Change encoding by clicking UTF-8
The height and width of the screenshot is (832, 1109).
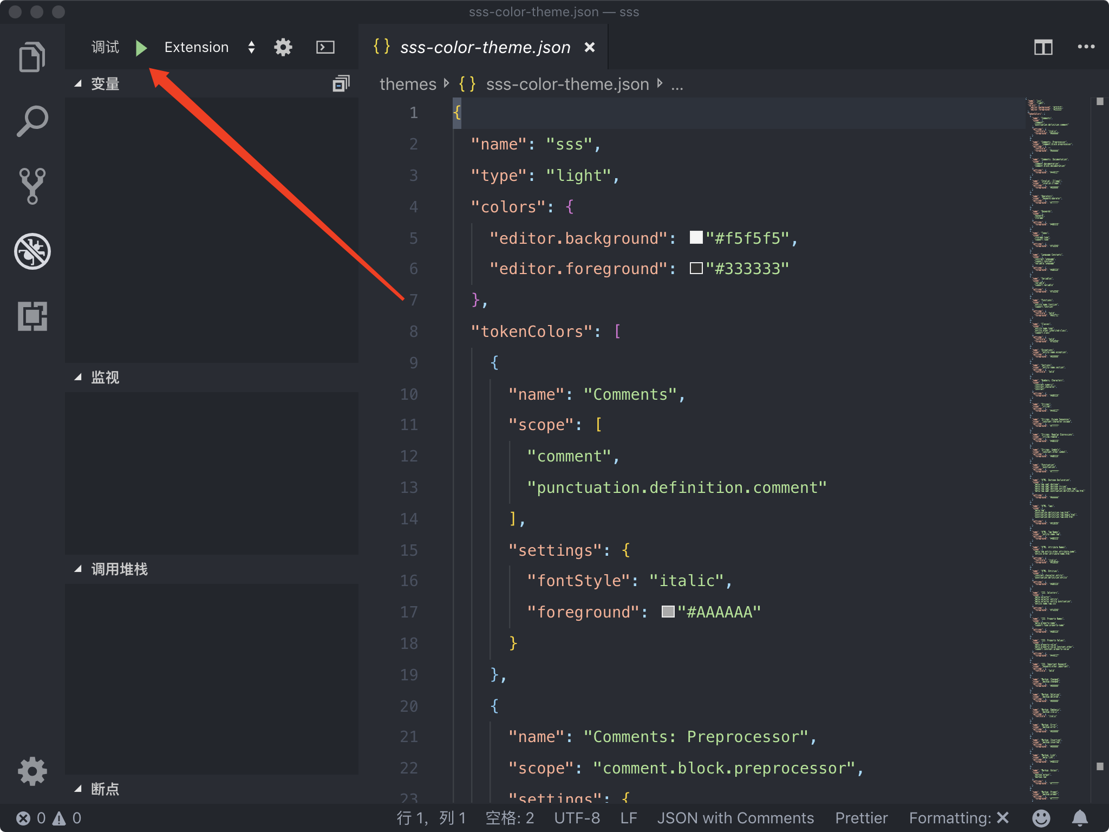(x=577, y=818)
